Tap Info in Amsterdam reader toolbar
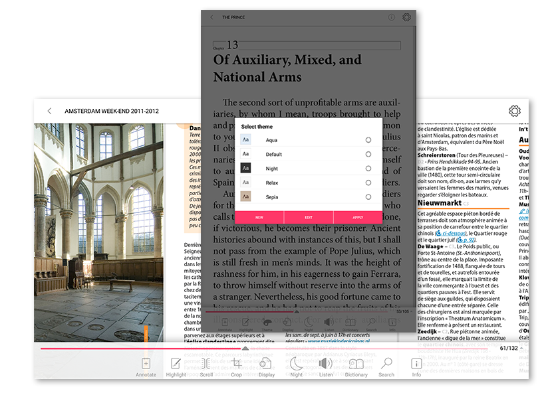This screenshot has width=548, height=395. point(416,367)
